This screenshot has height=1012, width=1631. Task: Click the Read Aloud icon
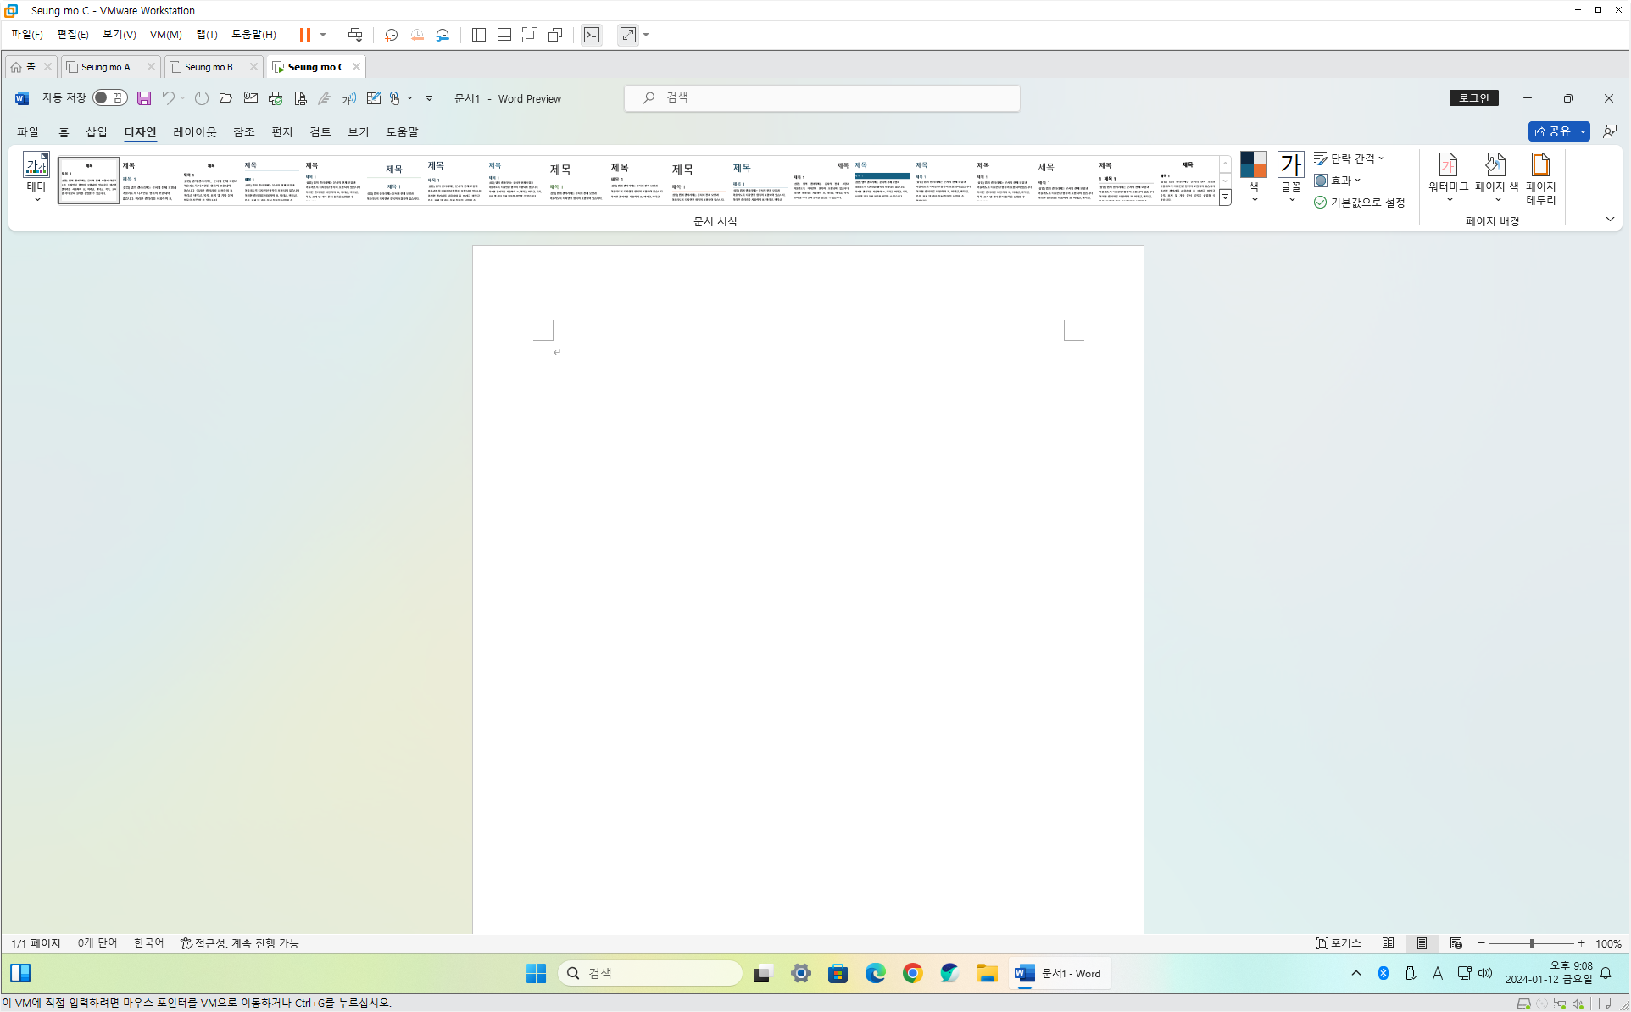pyautogui.click(x=348, y=98)
